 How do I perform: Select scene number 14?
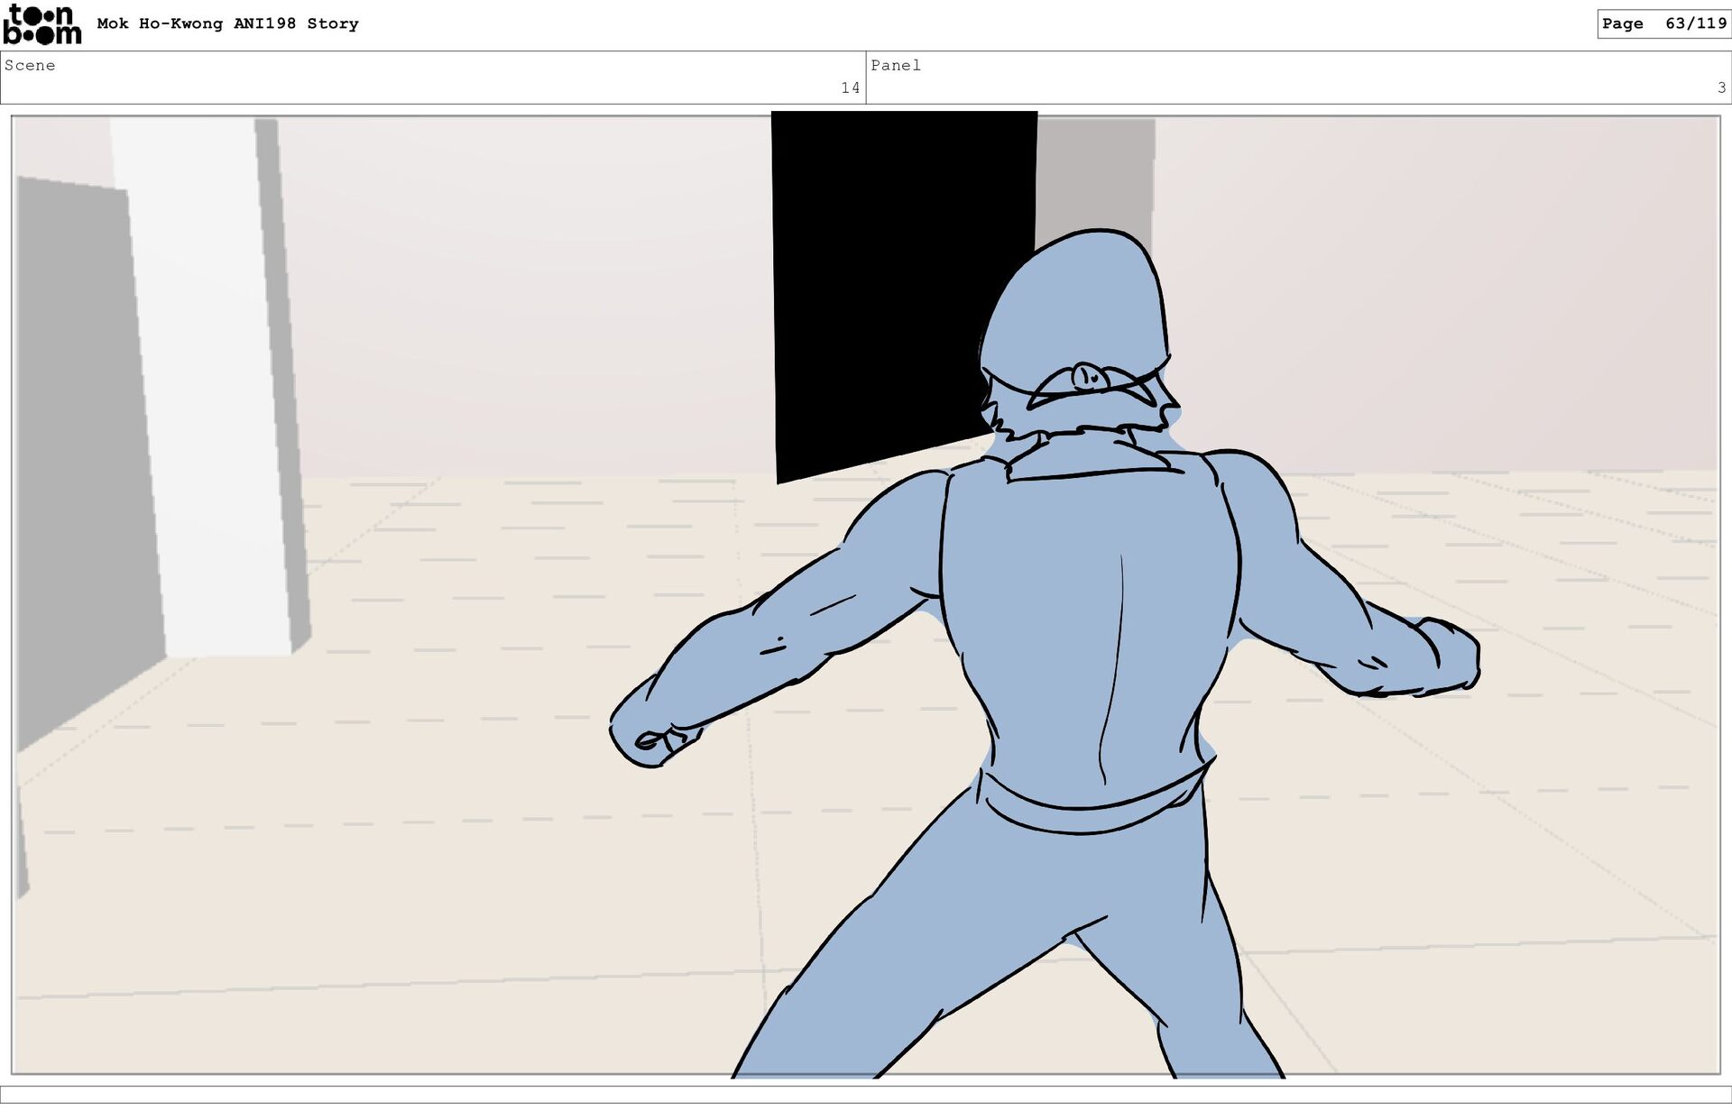tap(850, 87)
